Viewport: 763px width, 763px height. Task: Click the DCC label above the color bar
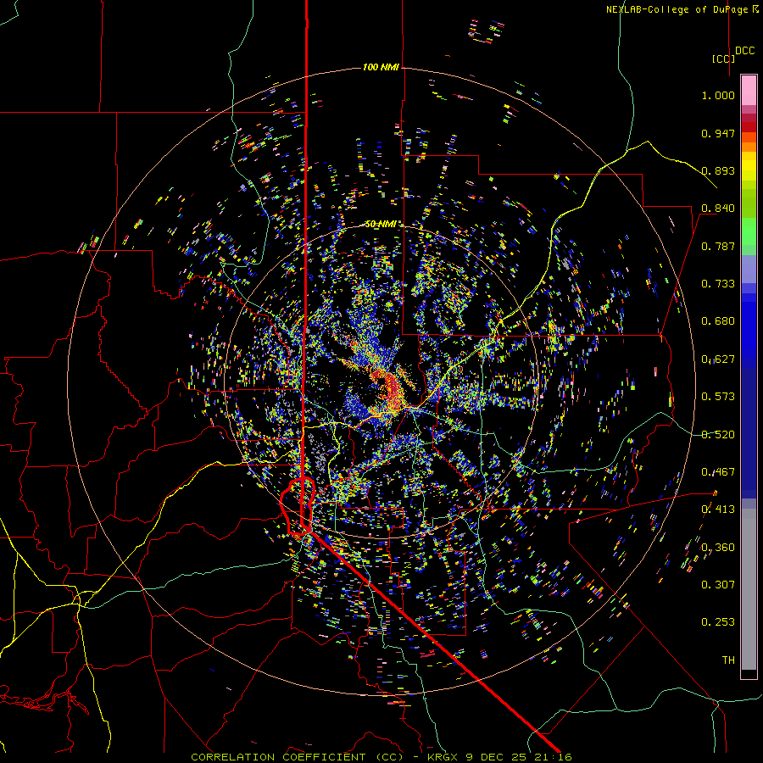click(744, 51)
